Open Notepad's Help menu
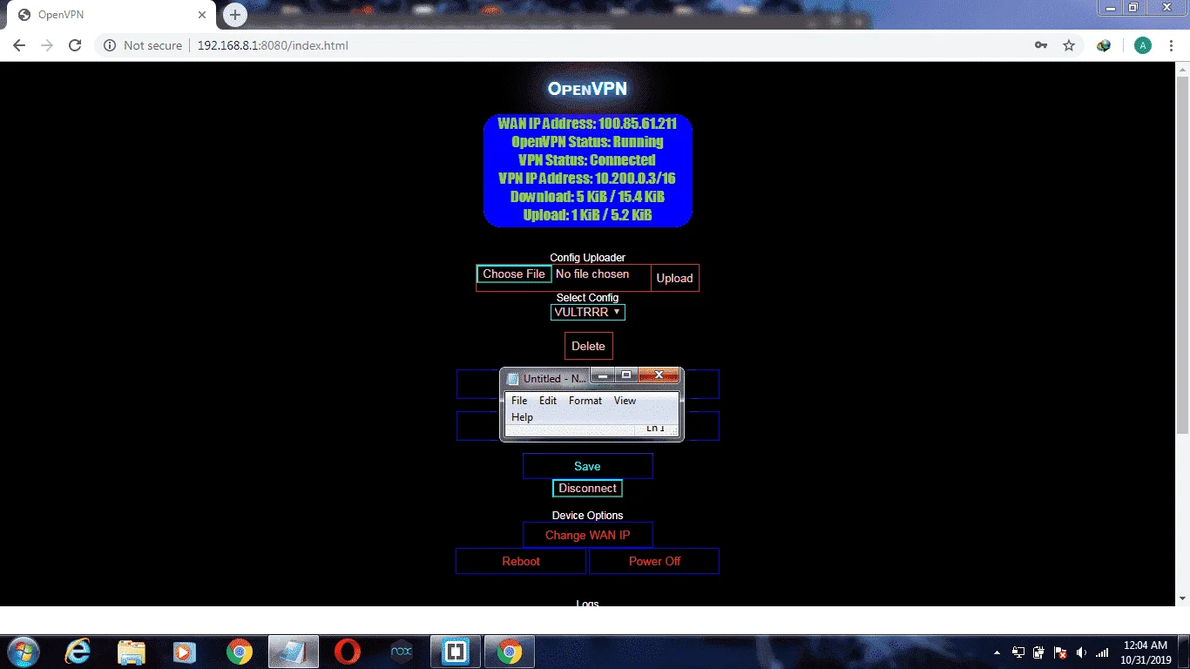Screen dimensions: 1190x669 522,417
